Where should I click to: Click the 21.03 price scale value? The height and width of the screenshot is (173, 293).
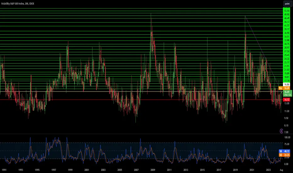tap(287, 70)
